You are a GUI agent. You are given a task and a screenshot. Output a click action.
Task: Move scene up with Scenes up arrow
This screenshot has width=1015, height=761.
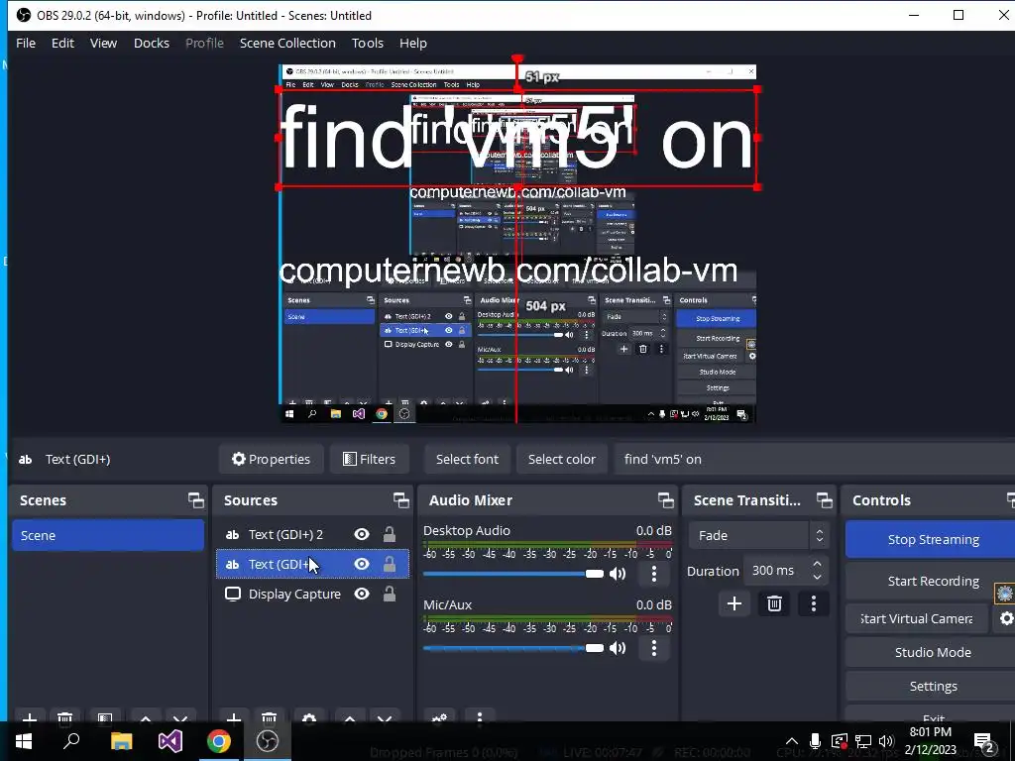point(146,717)
